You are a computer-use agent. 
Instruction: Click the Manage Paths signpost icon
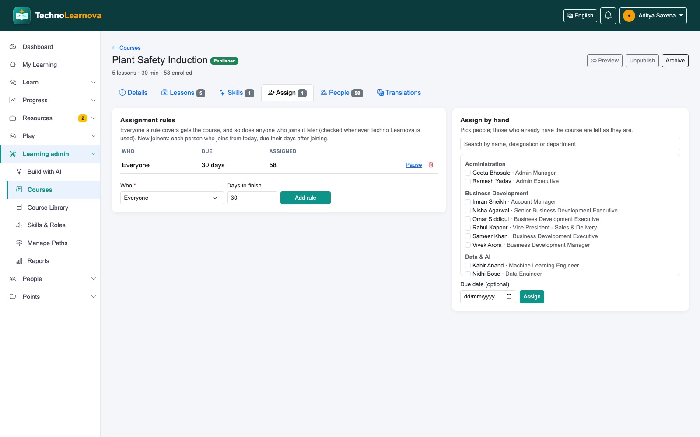(19, 243)
